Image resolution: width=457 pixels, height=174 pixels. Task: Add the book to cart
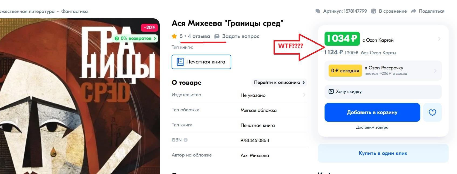click(x=372, y=112)
